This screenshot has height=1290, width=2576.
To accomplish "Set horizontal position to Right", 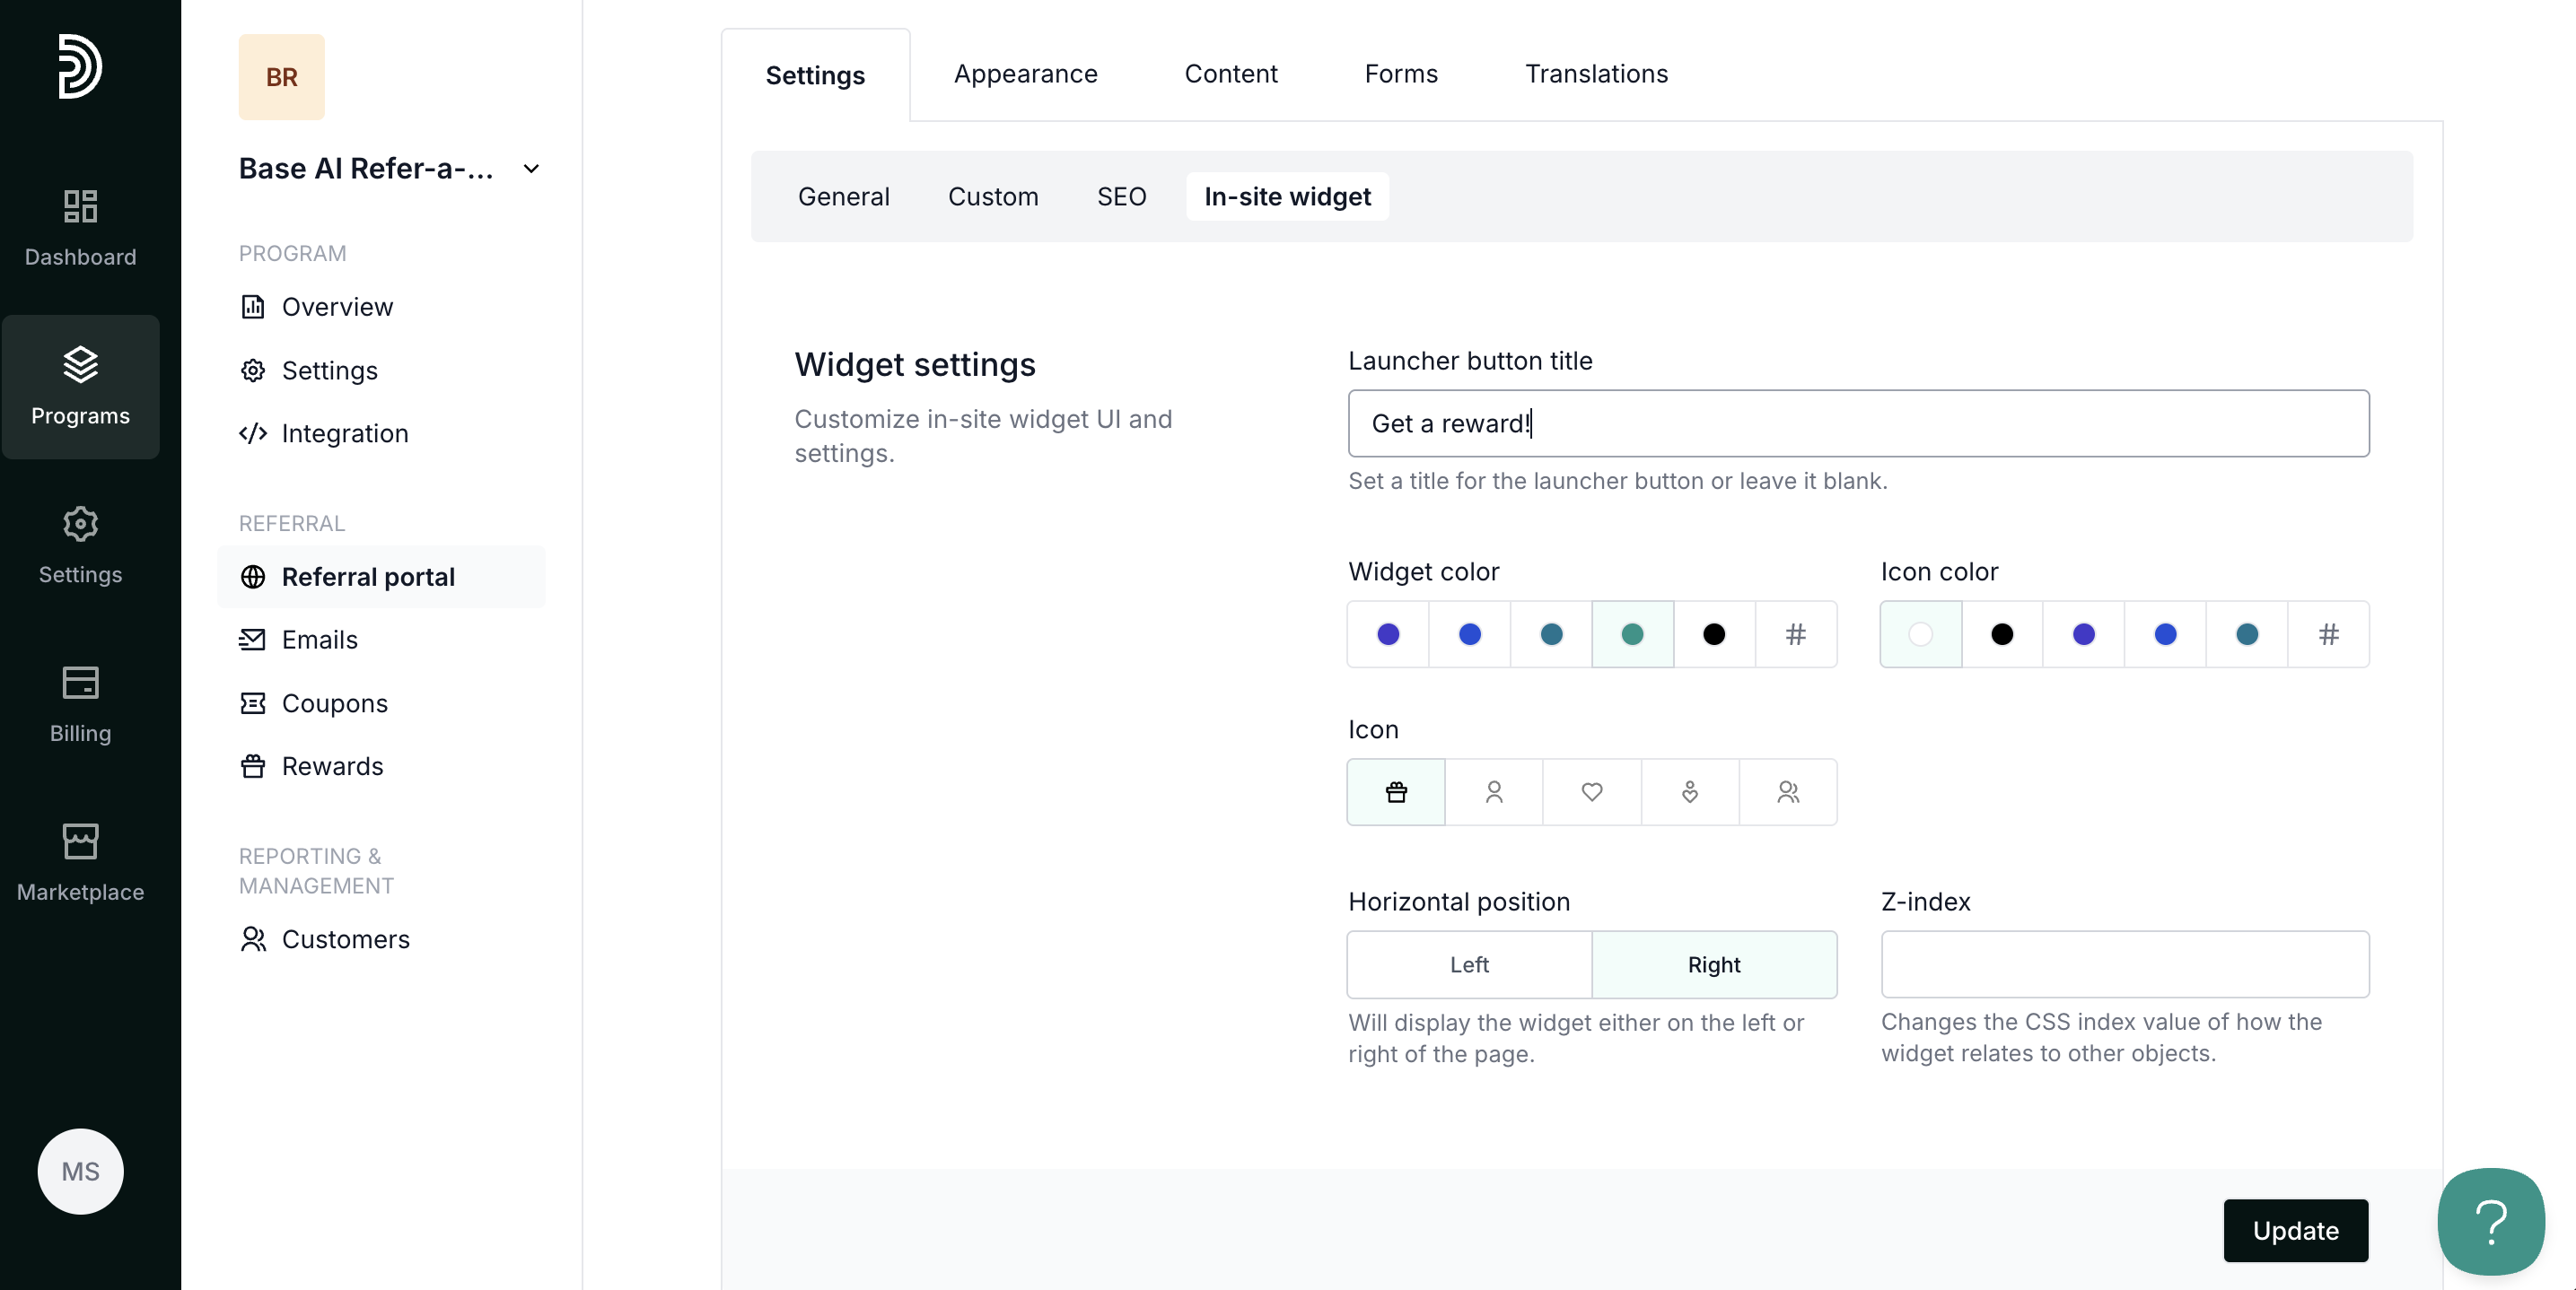I will click(x=1713, y=964).
